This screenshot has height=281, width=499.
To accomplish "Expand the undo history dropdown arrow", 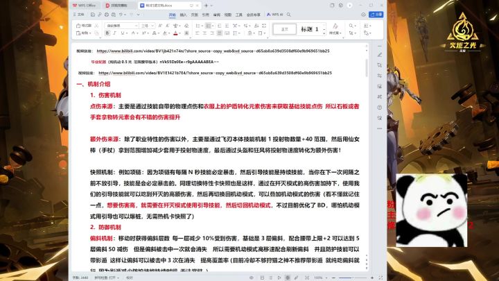I will [x=125, y=15].
